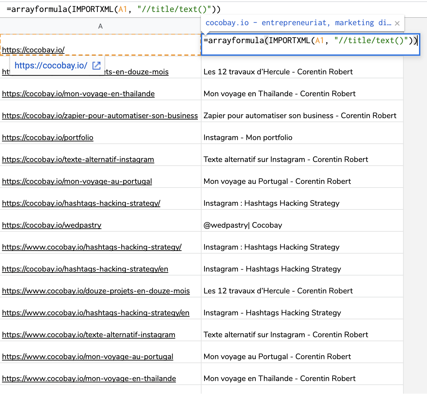Screen dimensions: 427x395
Task: Open the https://cocobay.io/wedpastry link
Action: point(52,225)
